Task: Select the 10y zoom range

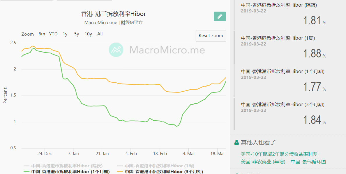Action: pos(88,34)
